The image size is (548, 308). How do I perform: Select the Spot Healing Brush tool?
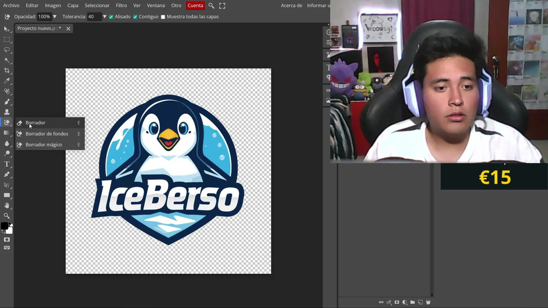click(7, 91)
